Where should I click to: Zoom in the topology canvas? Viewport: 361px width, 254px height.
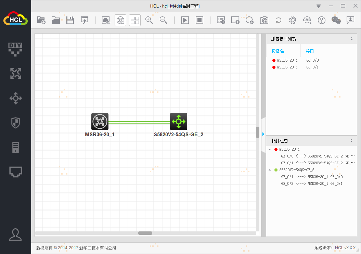[x=149, y=20]
